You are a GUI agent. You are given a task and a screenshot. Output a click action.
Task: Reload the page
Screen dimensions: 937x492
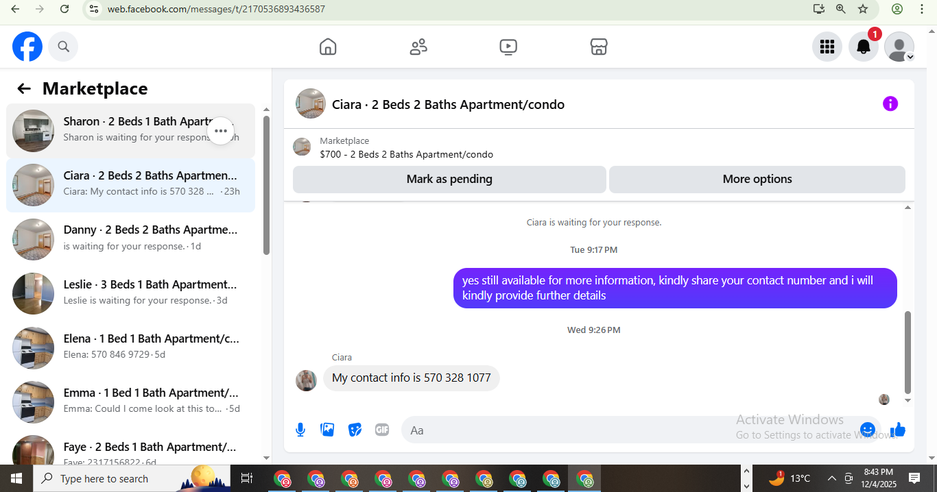pos(64,9)
